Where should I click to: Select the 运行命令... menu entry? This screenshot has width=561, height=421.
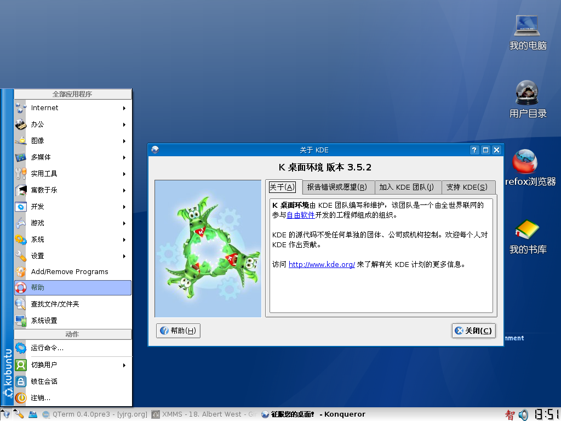(x=73, y=348)
